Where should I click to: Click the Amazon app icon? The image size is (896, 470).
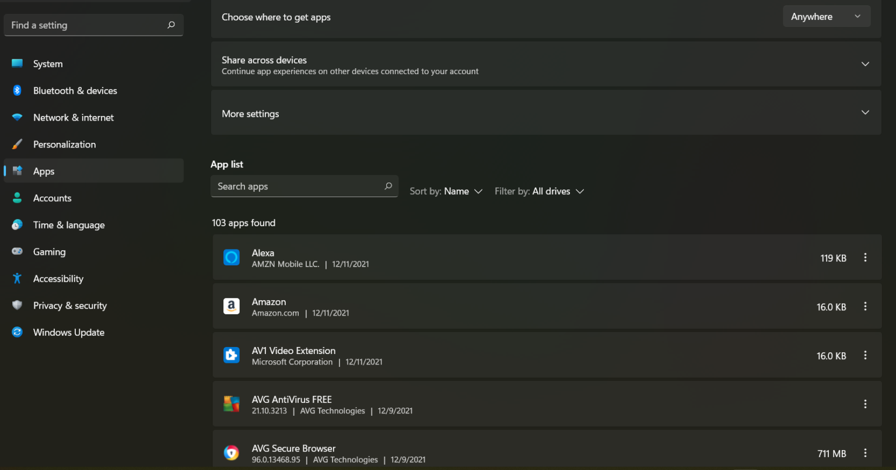coord(232,306)
